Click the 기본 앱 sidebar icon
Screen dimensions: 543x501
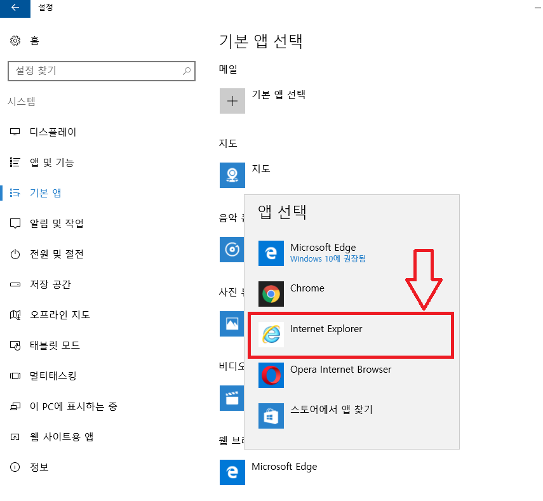pos(15,193)
